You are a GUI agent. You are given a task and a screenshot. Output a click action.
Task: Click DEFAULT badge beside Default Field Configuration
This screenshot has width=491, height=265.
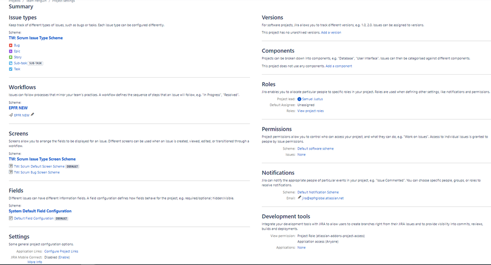pos(61,219)
